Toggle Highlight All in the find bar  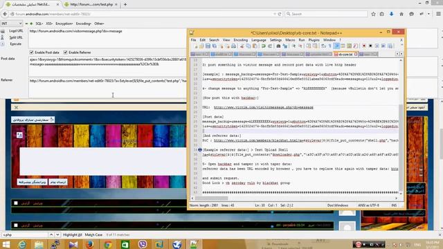(72, 235)
